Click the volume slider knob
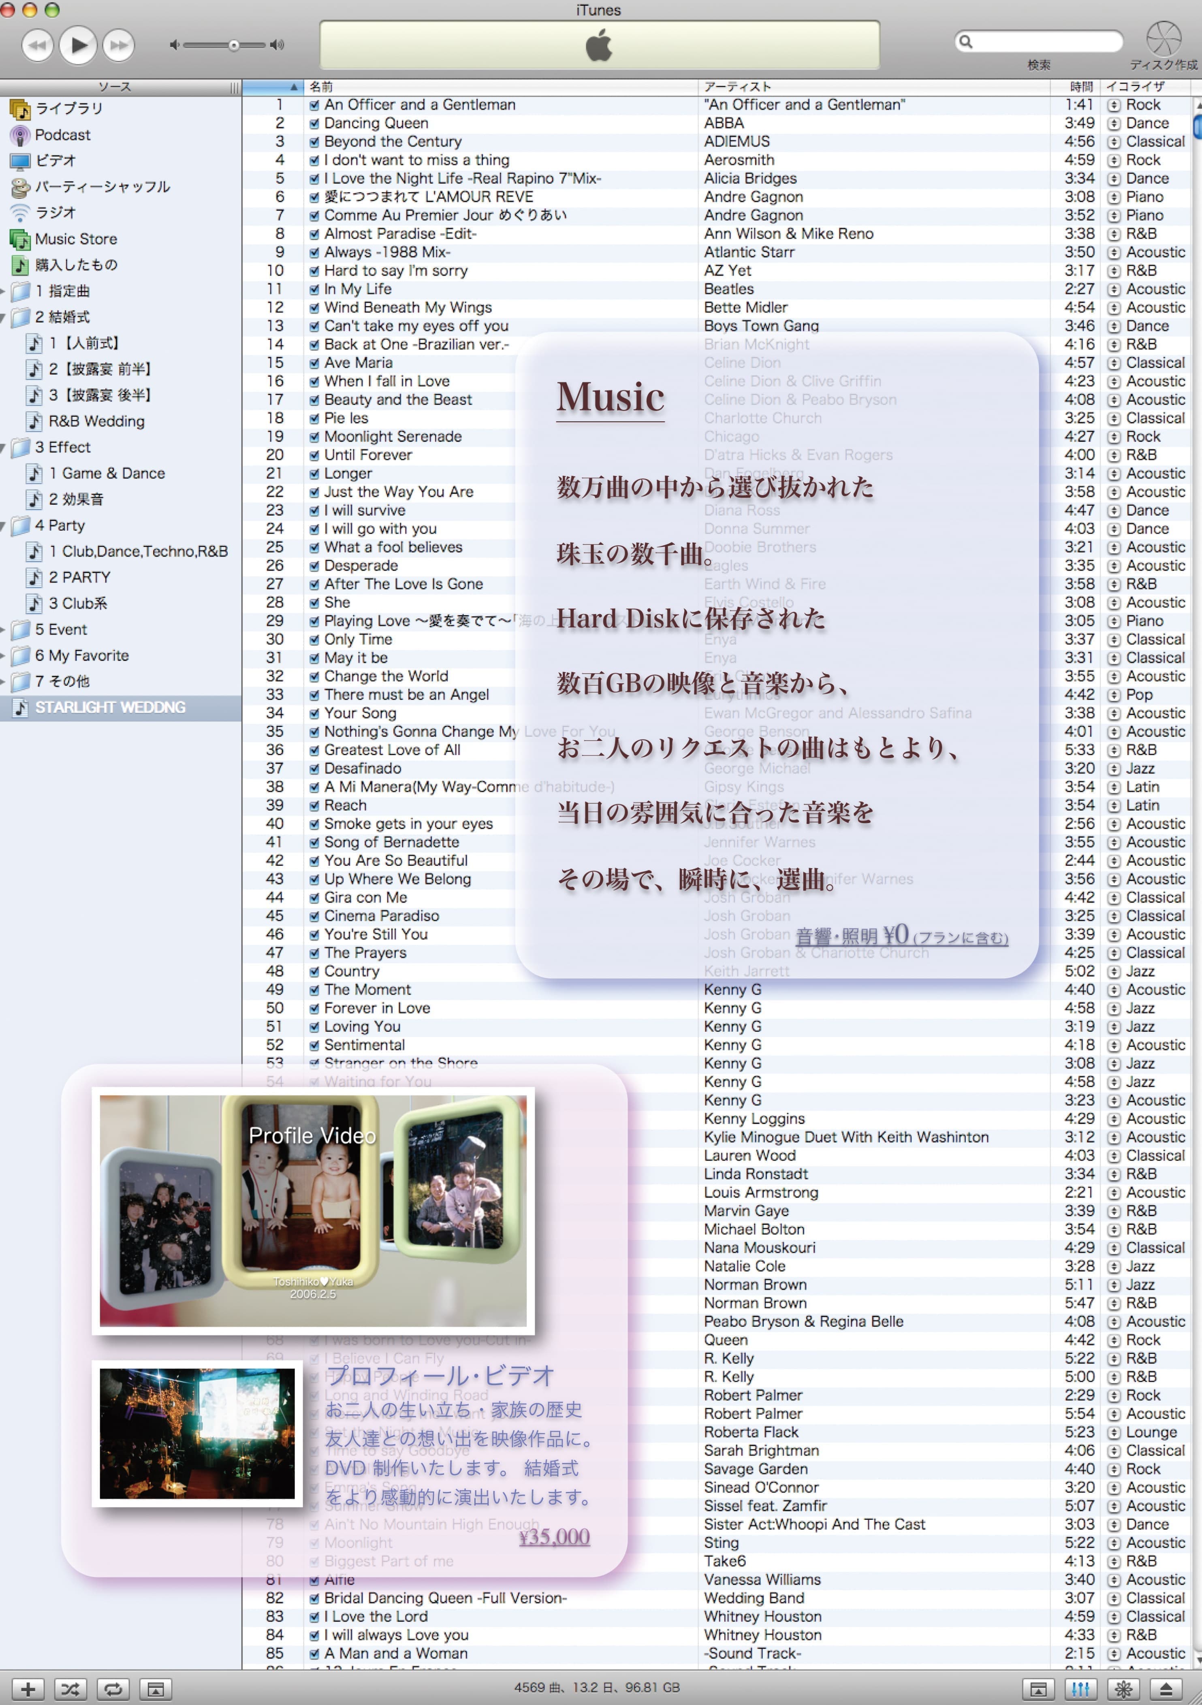1202x1705 pixels. 233,45
